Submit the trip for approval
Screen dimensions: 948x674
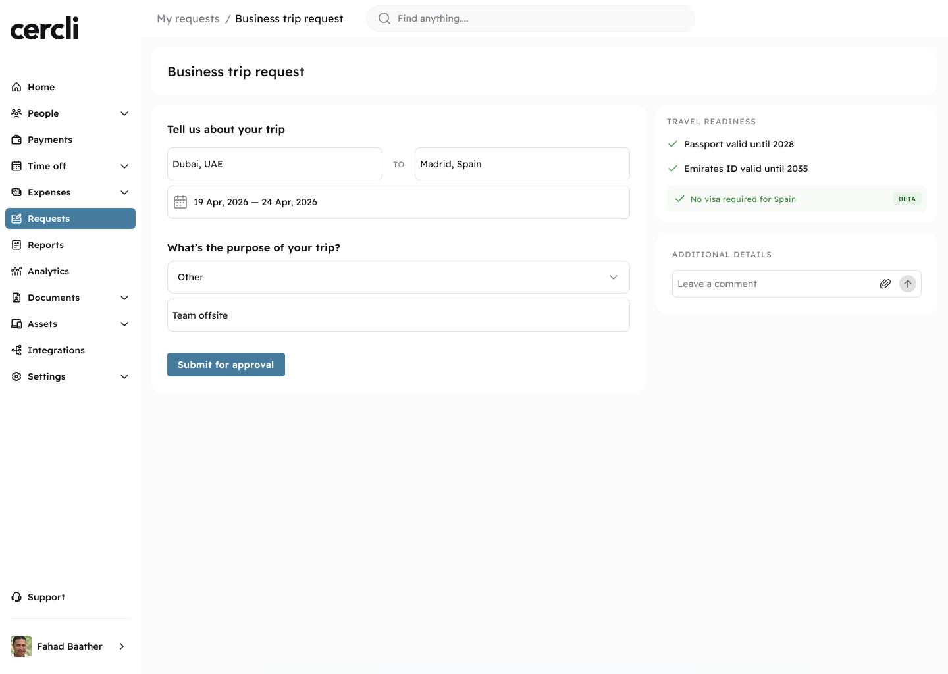[x=226, y=365]
